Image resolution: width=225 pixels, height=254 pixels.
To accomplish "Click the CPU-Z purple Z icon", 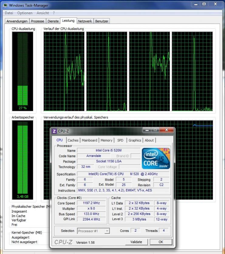I will [54, 131].
